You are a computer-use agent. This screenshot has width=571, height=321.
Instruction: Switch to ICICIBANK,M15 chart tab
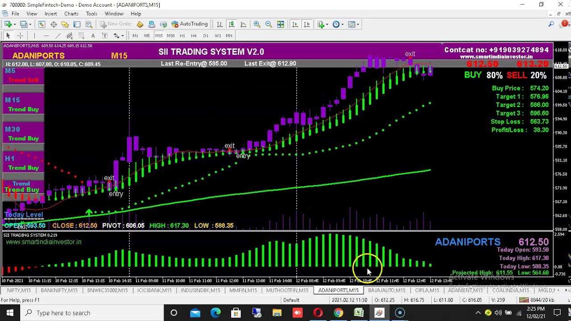(154, 290)
